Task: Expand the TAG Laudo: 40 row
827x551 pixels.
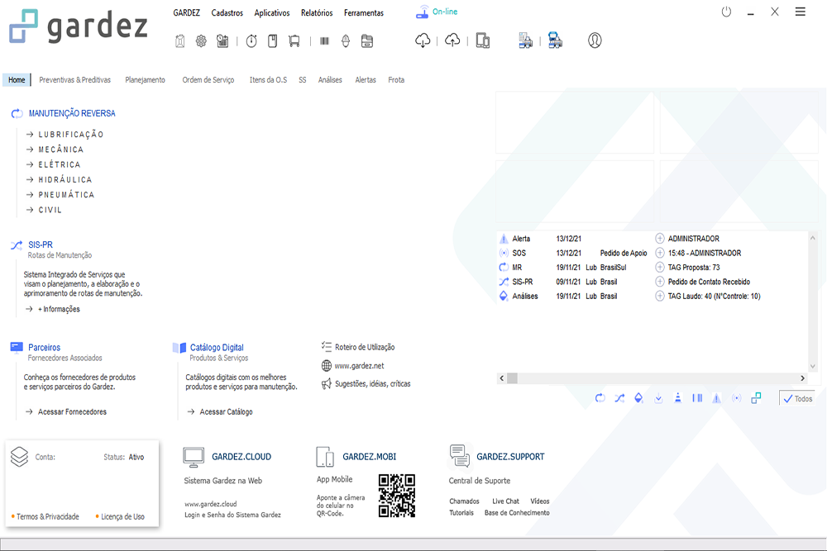Action: click(659, 296)
